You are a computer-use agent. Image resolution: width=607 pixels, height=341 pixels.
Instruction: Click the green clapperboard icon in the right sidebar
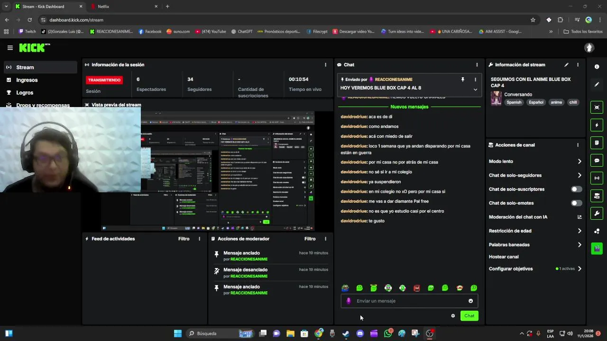coord(597,249)
